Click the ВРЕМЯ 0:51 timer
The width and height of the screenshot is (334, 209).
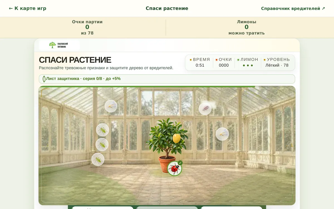click(200, 62)
